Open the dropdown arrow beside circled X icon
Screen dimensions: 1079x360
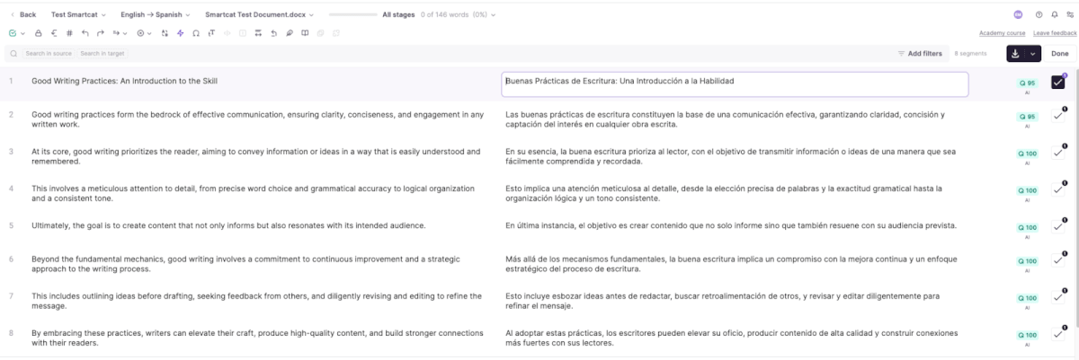coord(149,33)
